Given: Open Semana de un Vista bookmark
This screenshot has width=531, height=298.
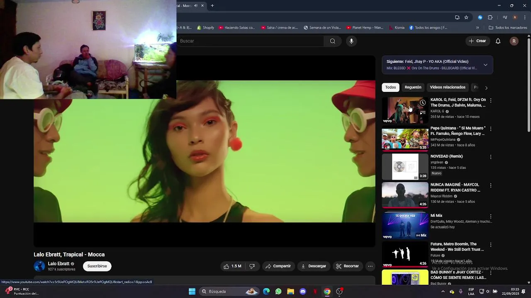Looking at the screenshot, I should pos(322,28).
